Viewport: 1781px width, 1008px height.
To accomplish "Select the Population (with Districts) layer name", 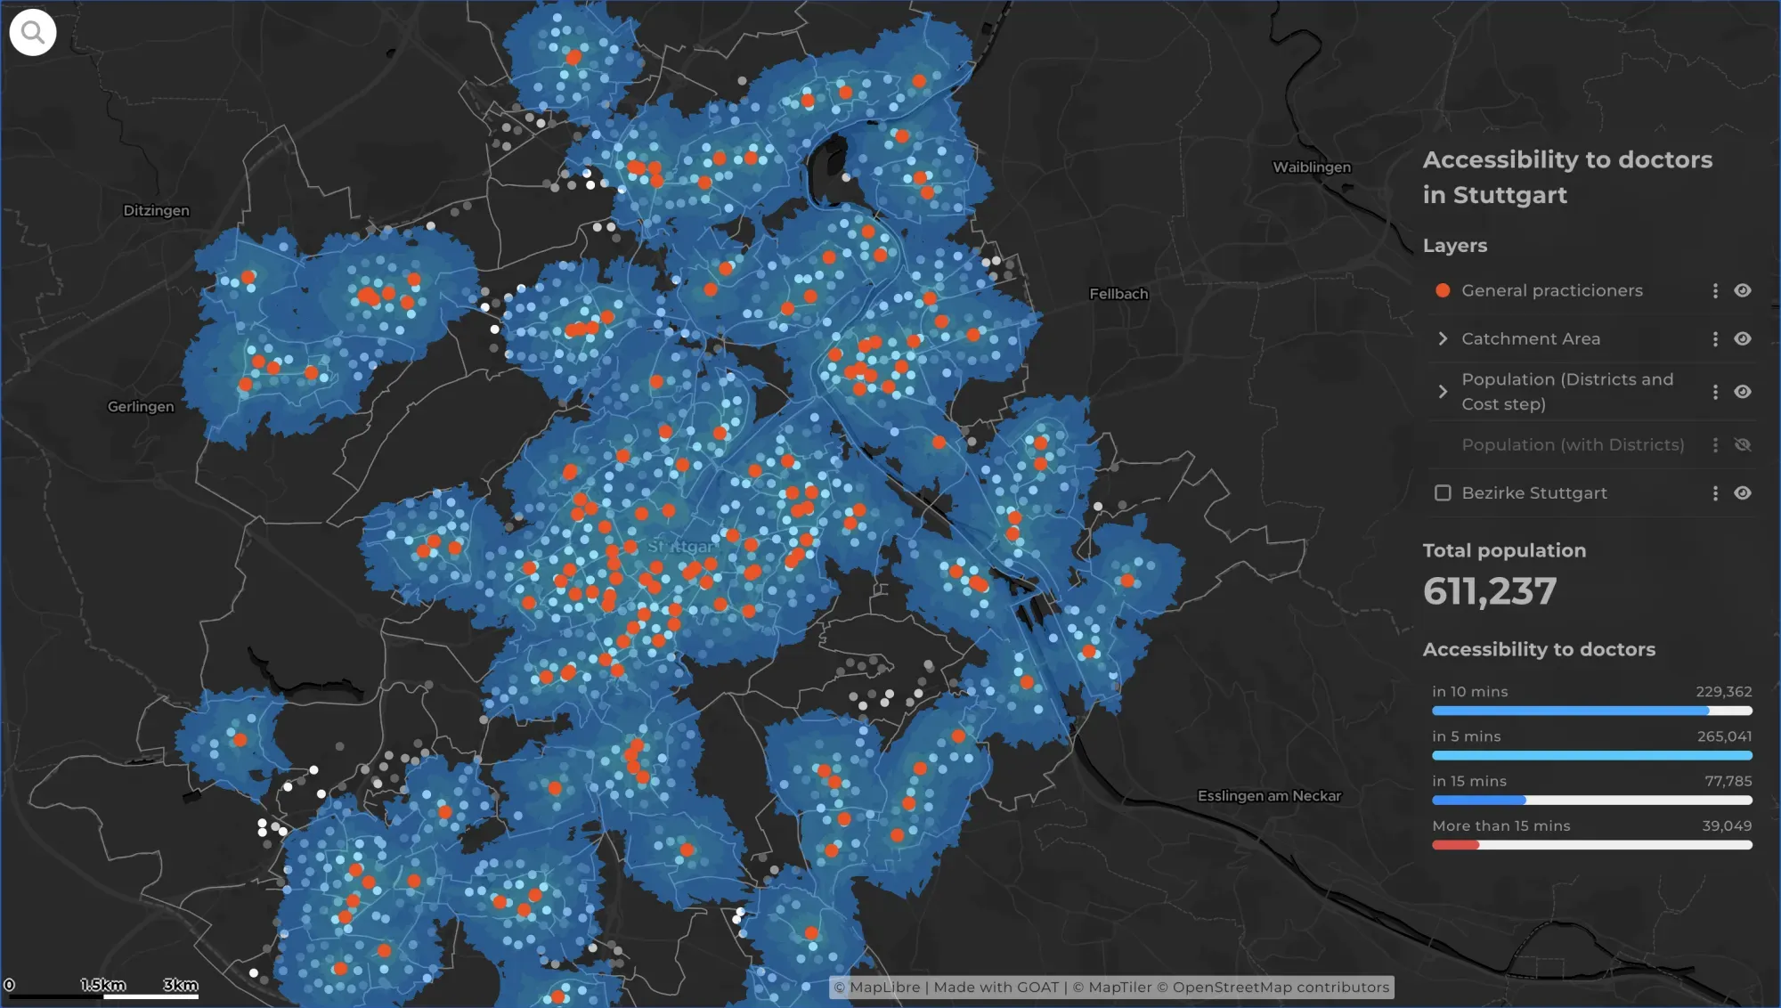I will (1573, 444).
